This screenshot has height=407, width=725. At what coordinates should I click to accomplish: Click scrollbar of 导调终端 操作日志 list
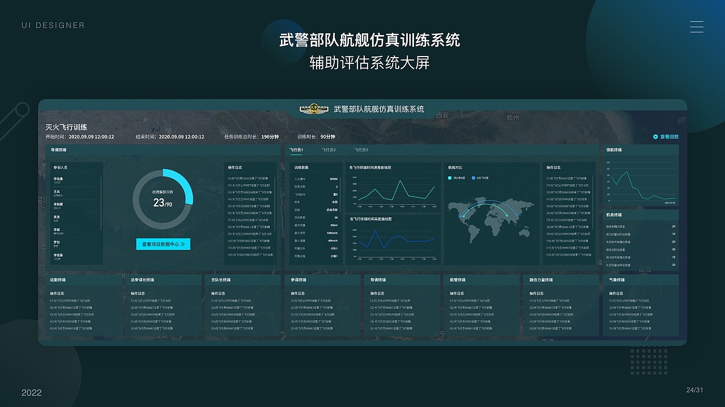click(276, 203)
